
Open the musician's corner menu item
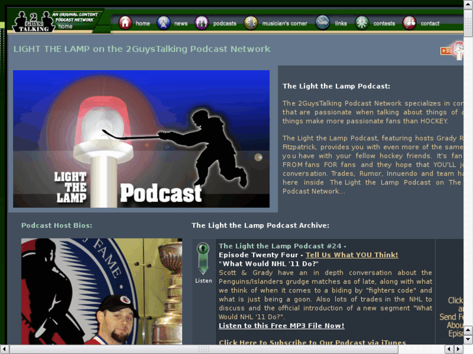click(x=284, y=23)
